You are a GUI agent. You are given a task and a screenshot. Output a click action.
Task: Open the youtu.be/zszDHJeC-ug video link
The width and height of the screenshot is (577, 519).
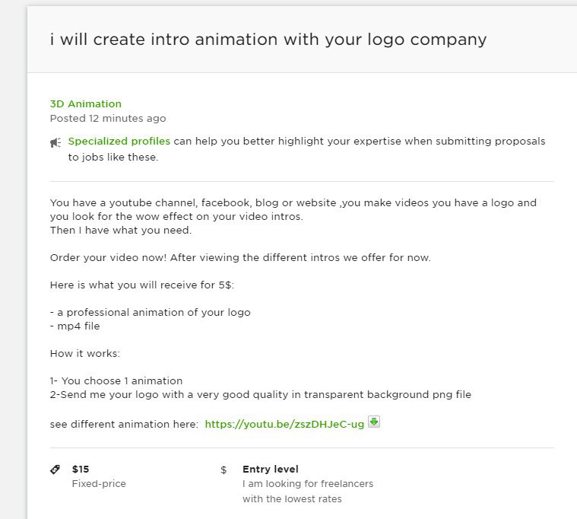[x=284, y=424]
